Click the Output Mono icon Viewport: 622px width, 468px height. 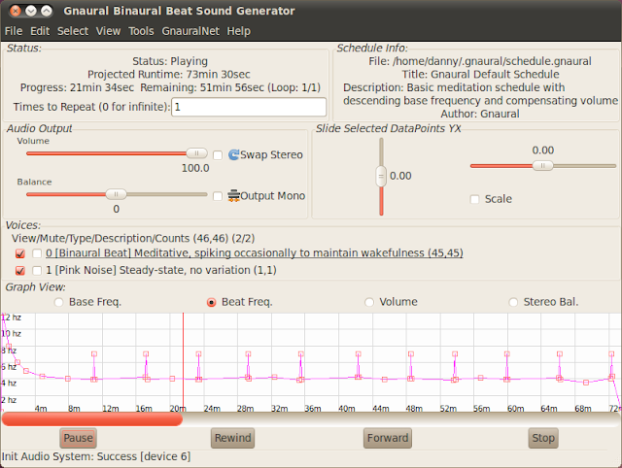(233, 195)
